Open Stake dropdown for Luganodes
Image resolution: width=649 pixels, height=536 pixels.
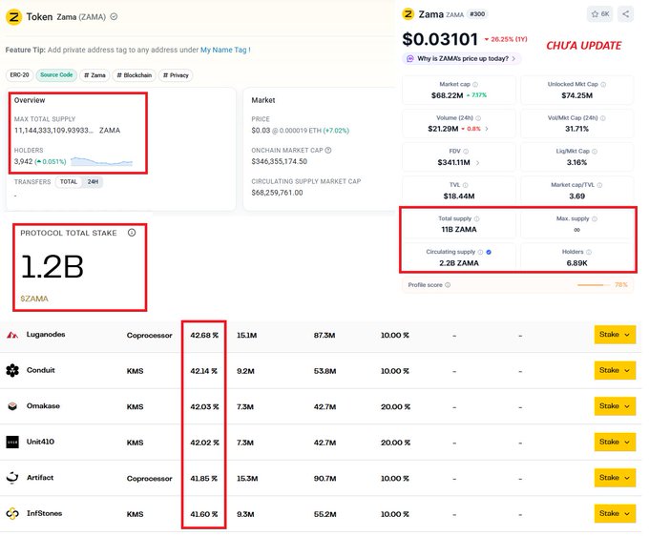tap(615, 335)
